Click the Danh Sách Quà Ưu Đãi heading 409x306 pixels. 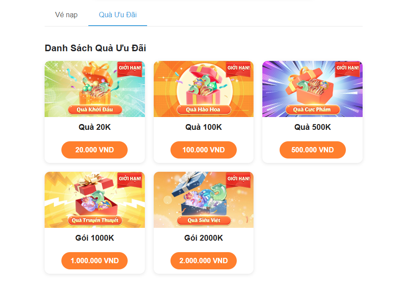(95, 48)
